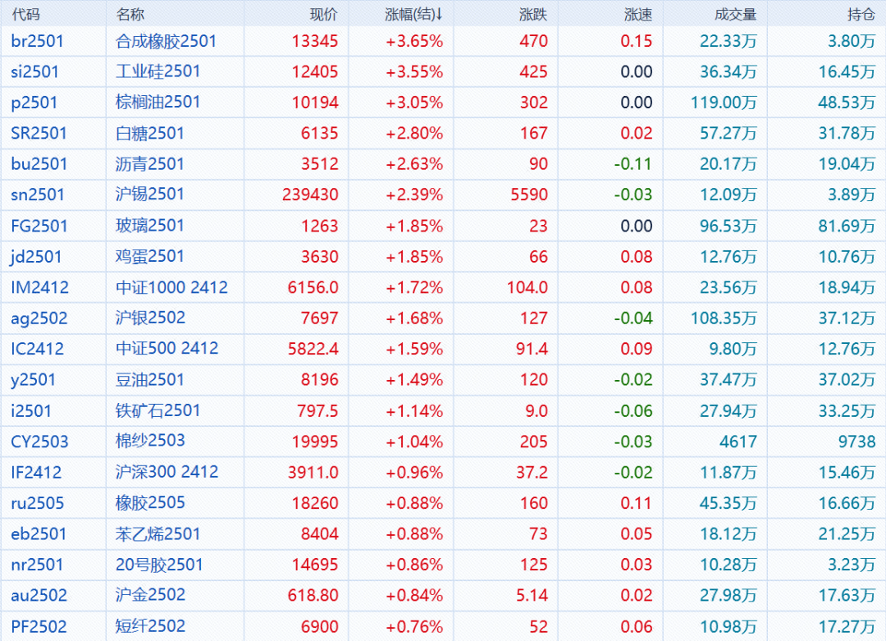Open the 铁矿石2501 contract
This screenshot has width=886, height=641.
[x=158, y=410]
